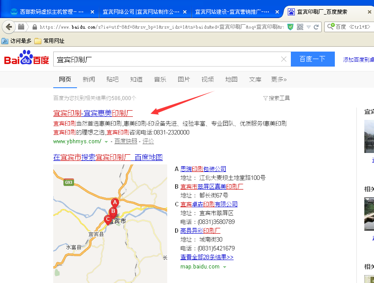Image resolution: width=374 pixels, height=283 pixels.
Task: Select the 网页 search category
Action: pyautogui.click(x=65, y=79)
